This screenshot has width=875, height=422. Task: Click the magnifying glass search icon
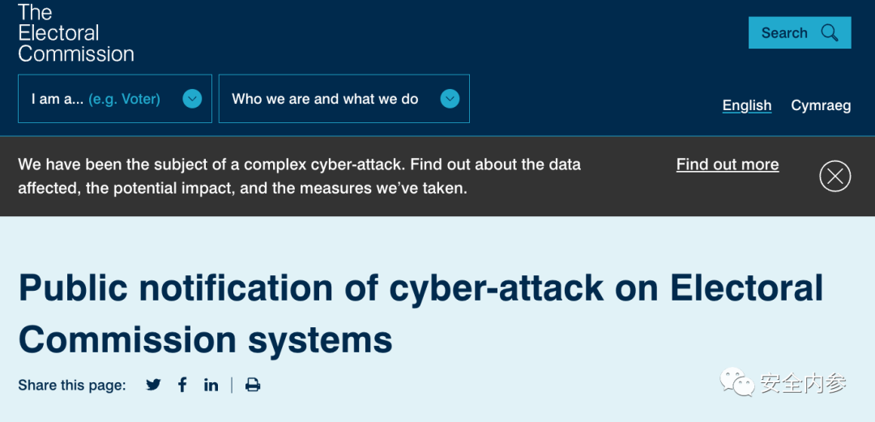830,33
